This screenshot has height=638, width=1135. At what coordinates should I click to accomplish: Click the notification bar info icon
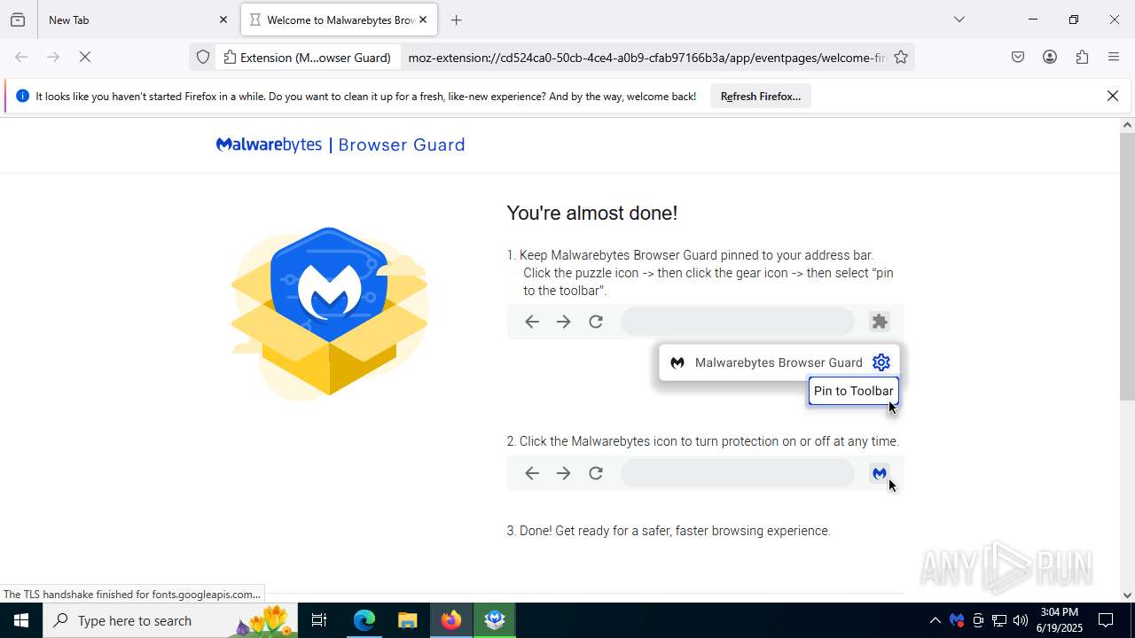pyautogui.click(x=23, y=96)
